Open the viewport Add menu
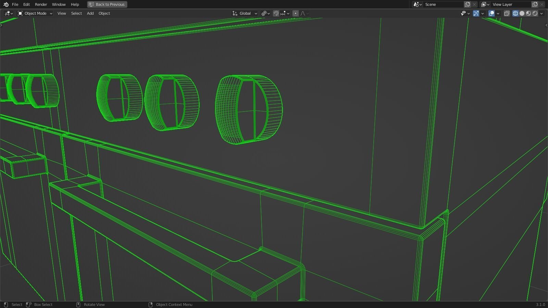 (x=90, y=13)
